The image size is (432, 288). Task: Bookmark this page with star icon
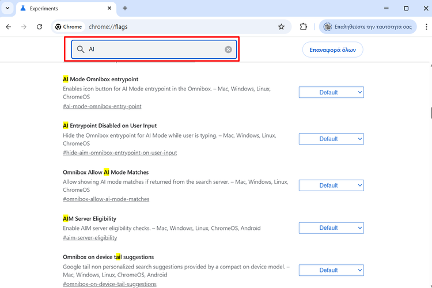(281, 26)
